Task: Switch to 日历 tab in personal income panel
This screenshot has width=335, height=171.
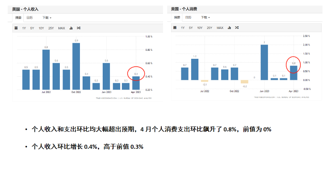Action: (x=29, y=18)
